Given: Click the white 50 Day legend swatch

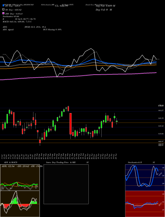Looking at the screenshot, I should point(3,10).
